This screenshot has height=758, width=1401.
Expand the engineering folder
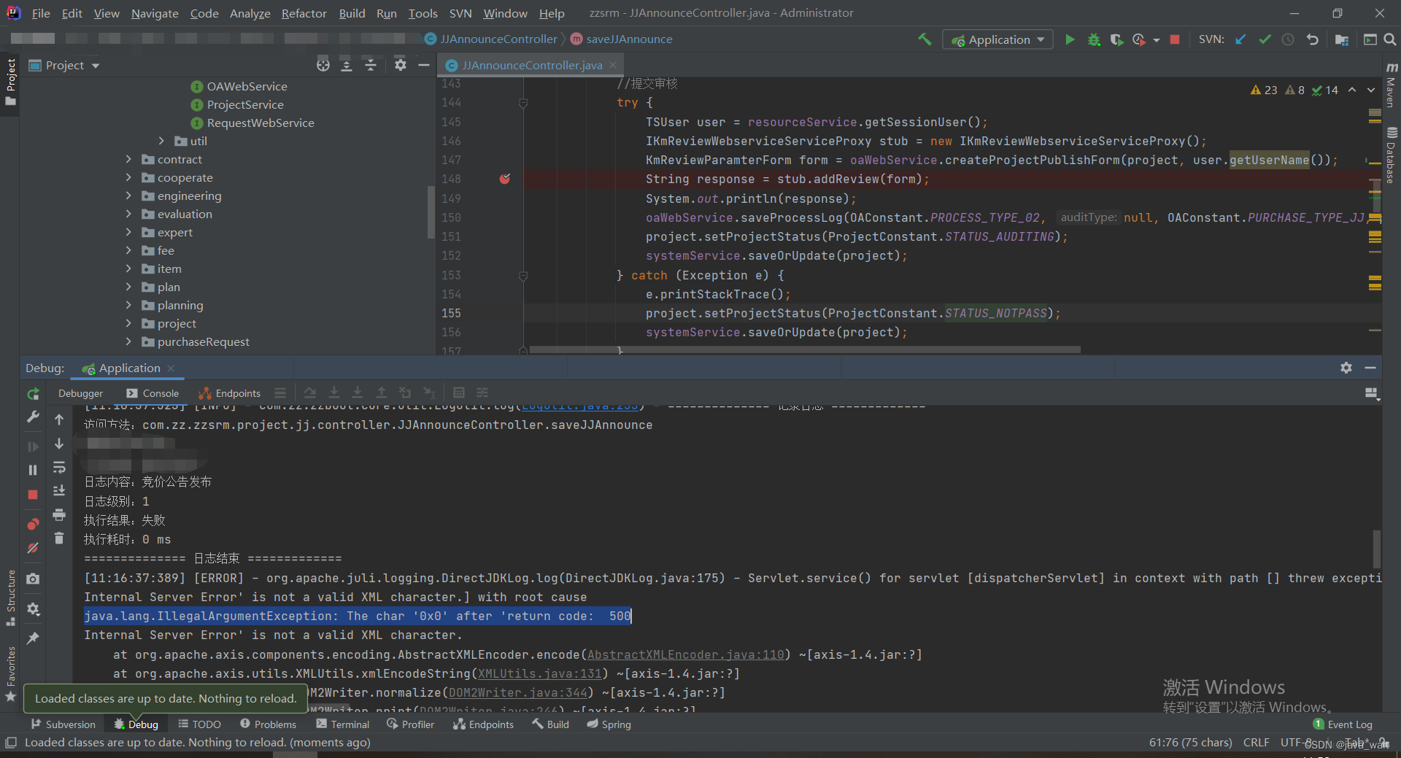point(129,196)
